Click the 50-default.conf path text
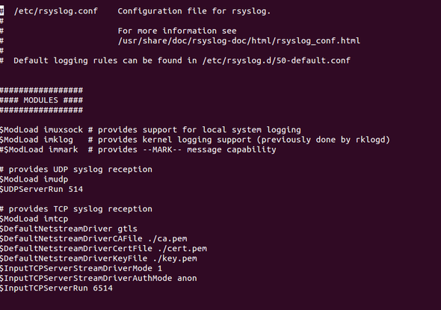 [277, 61]
